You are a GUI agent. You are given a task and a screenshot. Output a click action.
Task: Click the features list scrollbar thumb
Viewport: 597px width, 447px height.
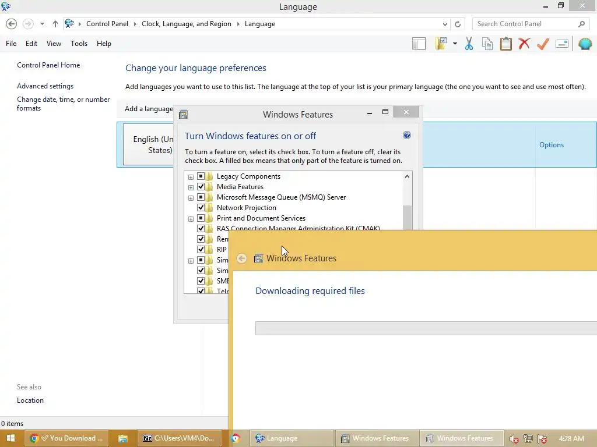pos(407,218)
